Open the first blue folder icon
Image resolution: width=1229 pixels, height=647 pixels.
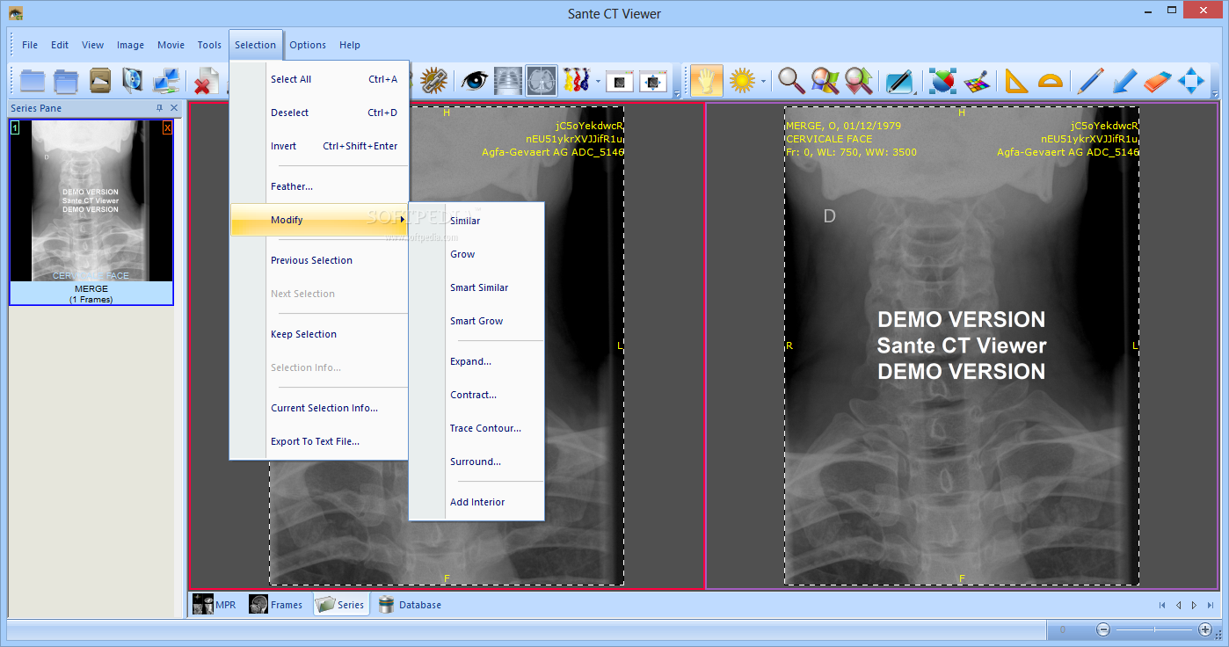click(x=33, y=81)
